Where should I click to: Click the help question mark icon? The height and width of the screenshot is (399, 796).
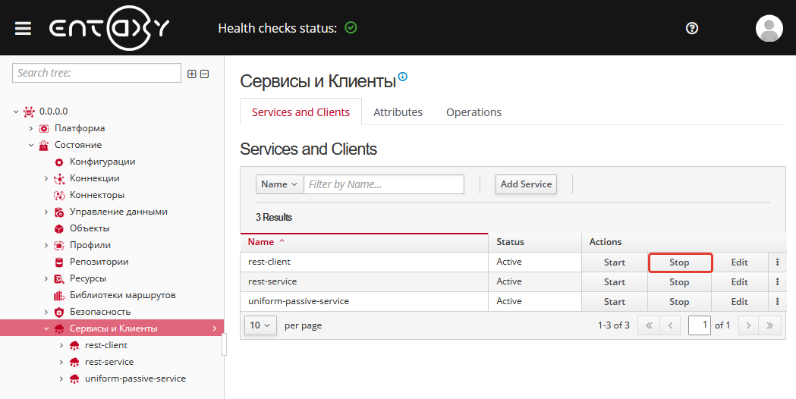coord(691,28)
